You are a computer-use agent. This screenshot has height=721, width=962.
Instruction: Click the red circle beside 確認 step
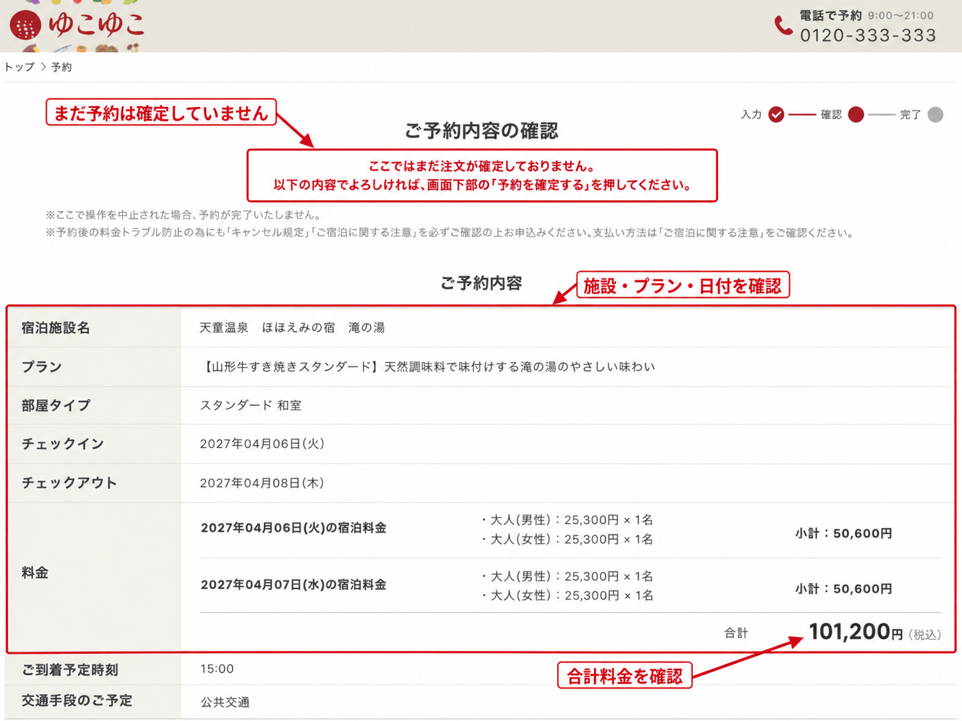[856, 115]
